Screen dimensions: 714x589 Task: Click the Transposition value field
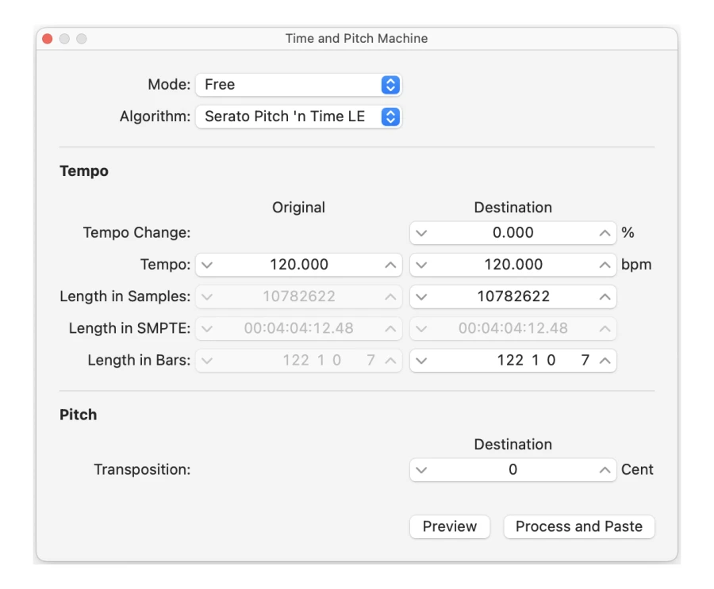tap(513, 470)
